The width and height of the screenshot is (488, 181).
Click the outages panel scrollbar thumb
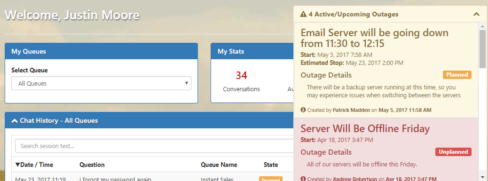(482, 49)
